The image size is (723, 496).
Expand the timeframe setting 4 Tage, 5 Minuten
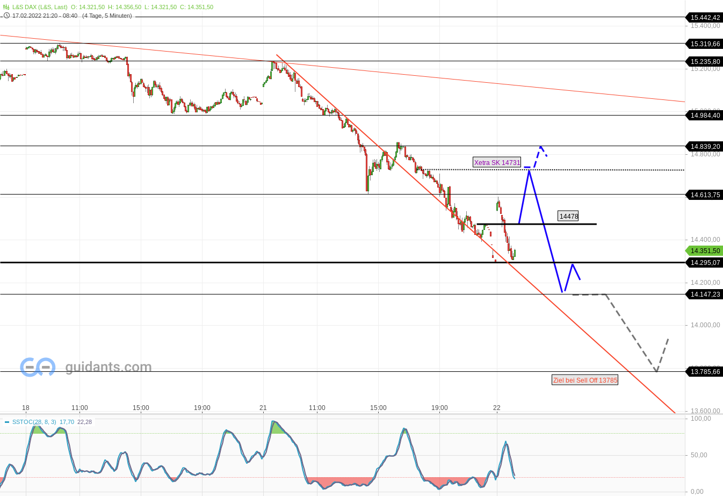click(107, 16)
